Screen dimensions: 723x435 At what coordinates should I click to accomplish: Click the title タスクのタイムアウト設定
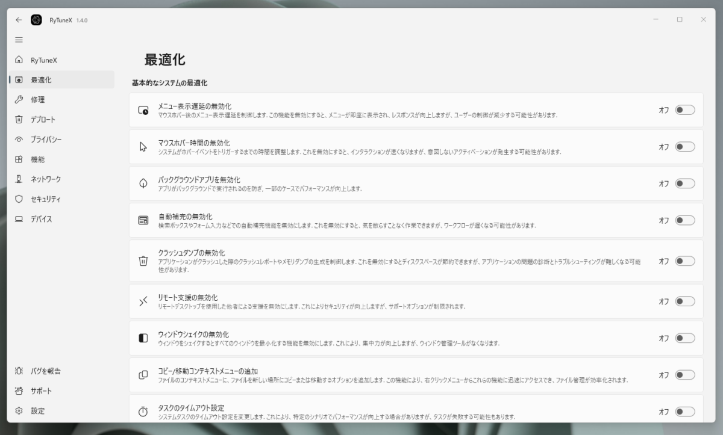pyautogui.click(x=192, y=408)
